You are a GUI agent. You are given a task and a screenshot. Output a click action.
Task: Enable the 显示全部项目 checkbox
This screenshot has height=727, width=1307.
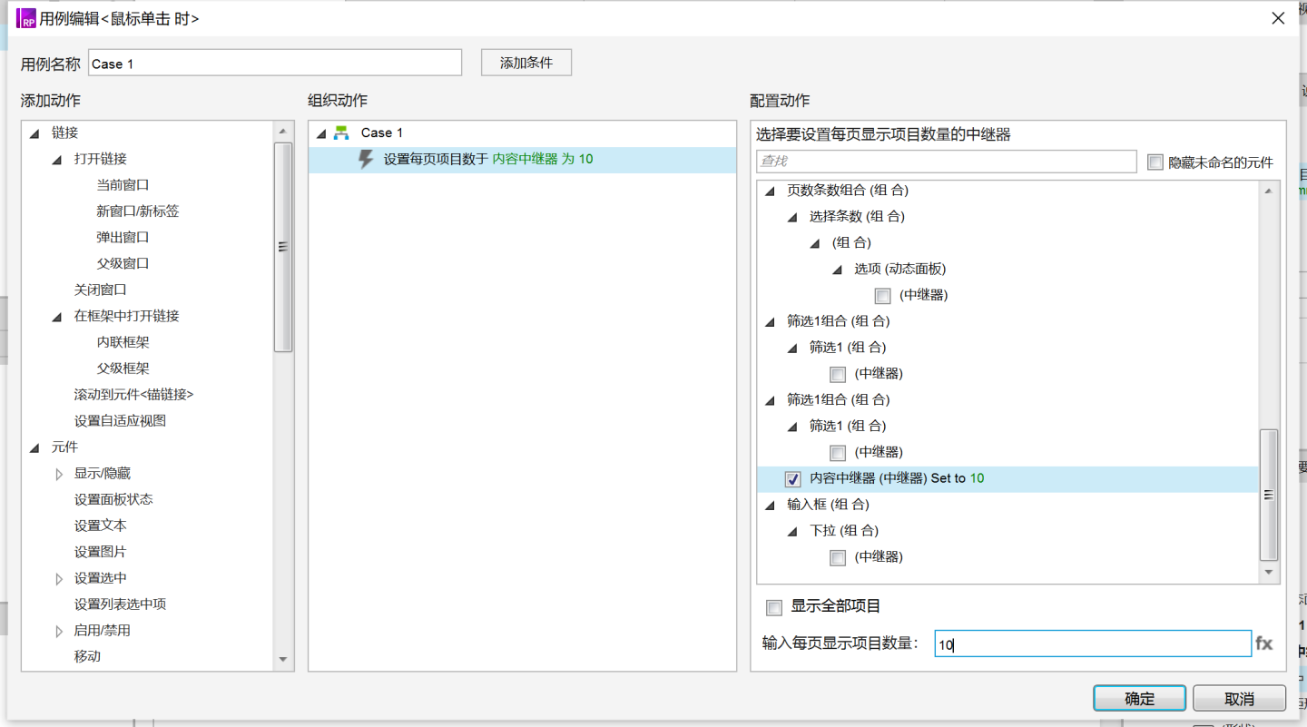click(774, 607)
